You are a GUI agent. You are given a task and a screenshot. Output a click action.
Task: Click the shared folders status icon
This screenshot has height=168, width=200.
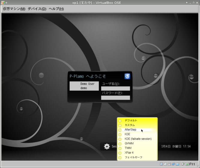tap(177, 164)
